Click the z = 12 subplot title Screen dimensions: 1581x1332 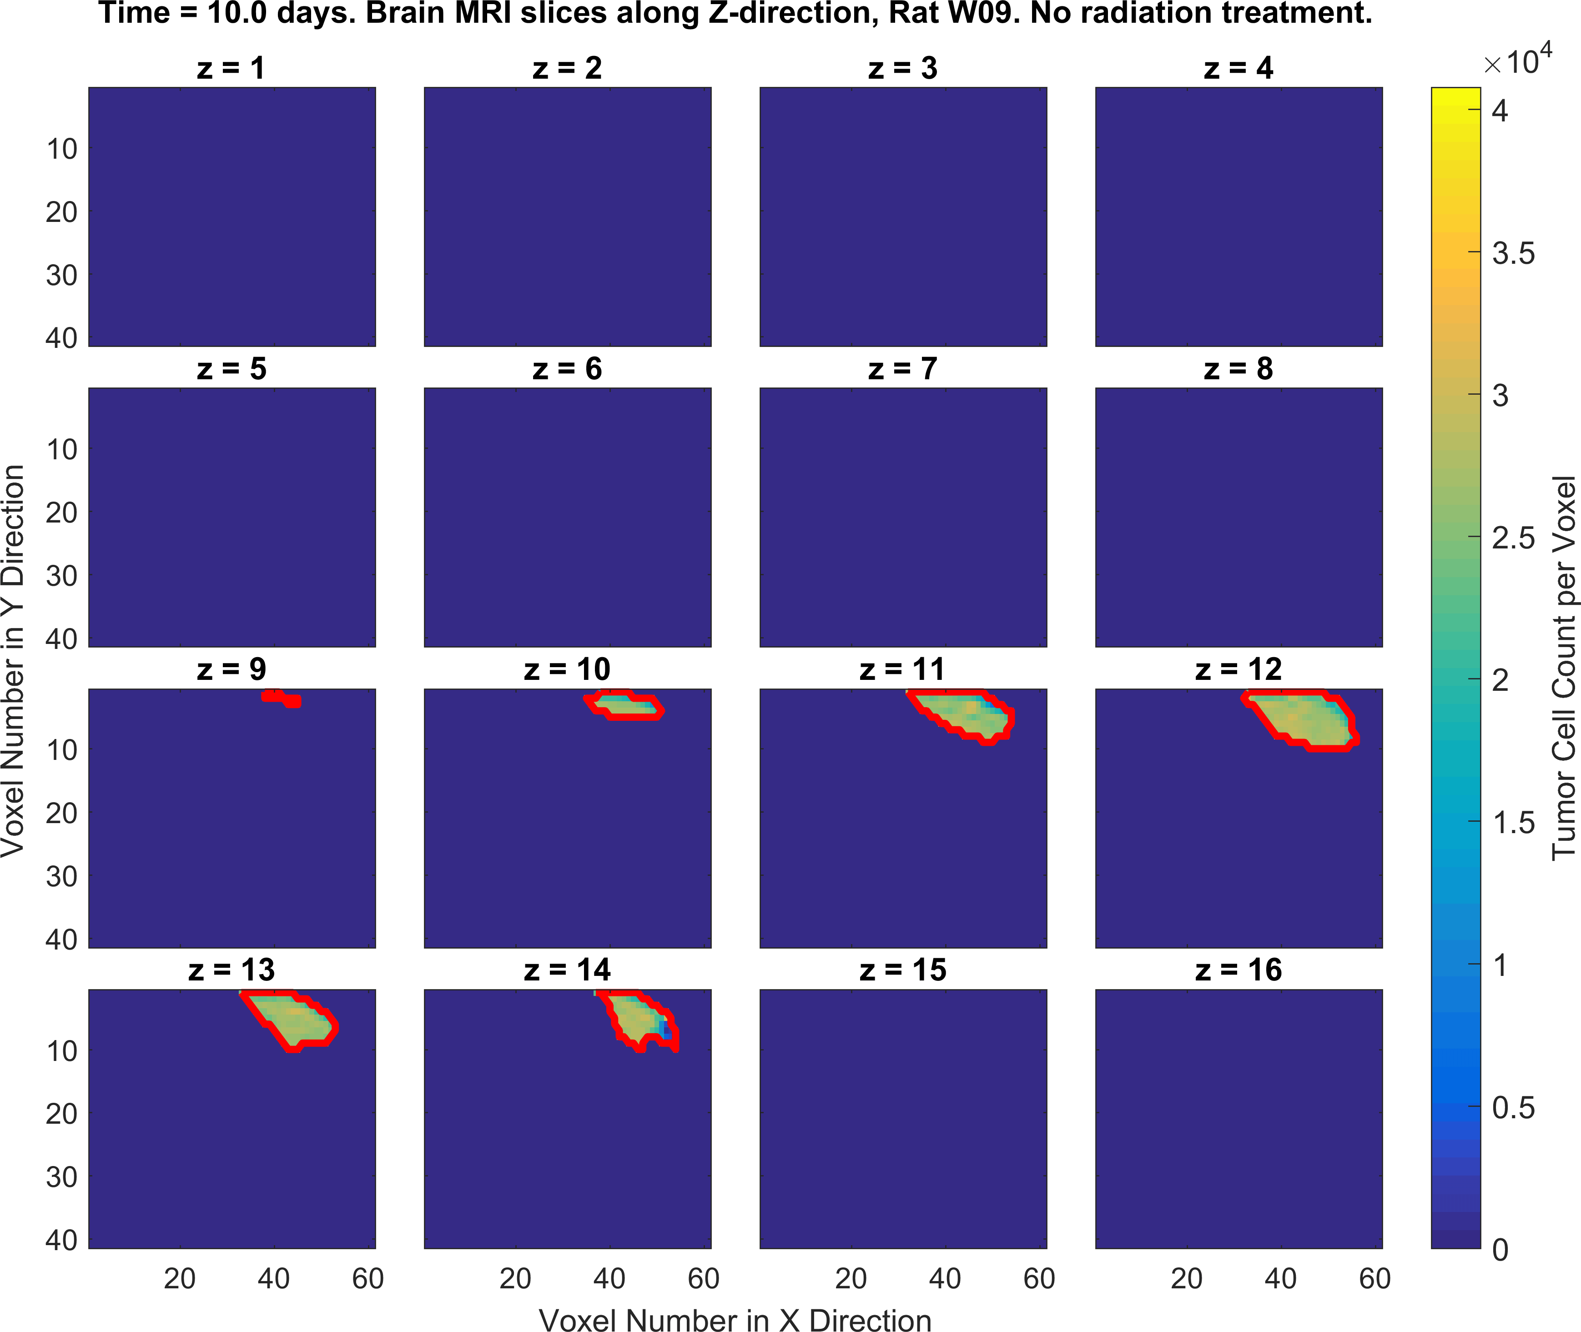pos(1239,669)
